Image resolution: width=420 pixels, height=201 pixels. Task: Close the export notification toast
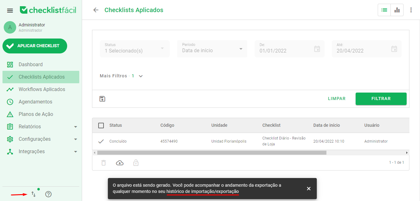click(309, 189)
